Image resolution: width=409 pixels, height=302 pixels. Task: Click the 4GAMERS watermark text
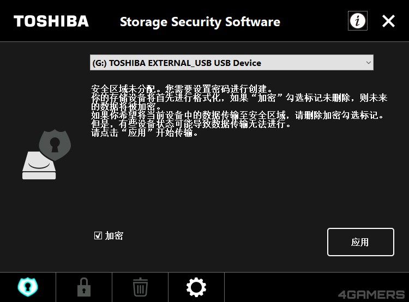coord(371,295)
